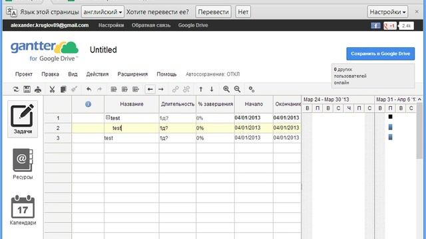Click the last of three task-list icons
The width and height of the screenshot is (426, 239).
pos(136,89)
